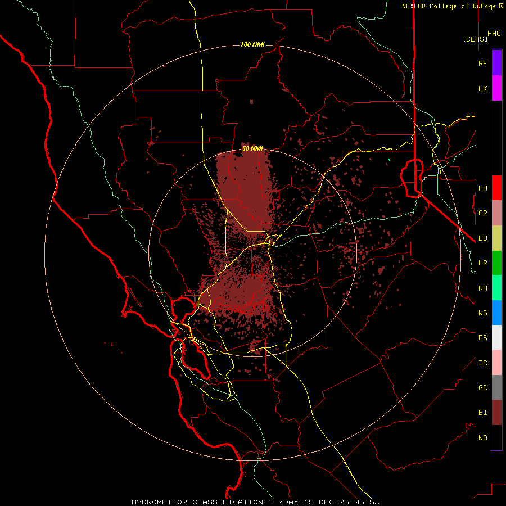
Task: Click the HR legend label
Action: point(482,263)
